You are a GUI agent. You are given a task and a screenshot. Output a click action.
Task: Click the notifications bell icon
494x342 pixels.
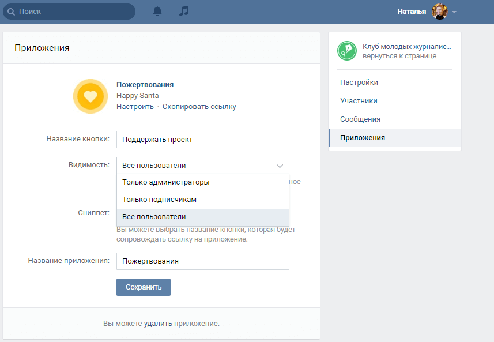(157, 12)
